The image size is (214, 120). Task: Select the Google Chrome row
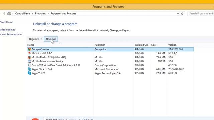point(110,49)
